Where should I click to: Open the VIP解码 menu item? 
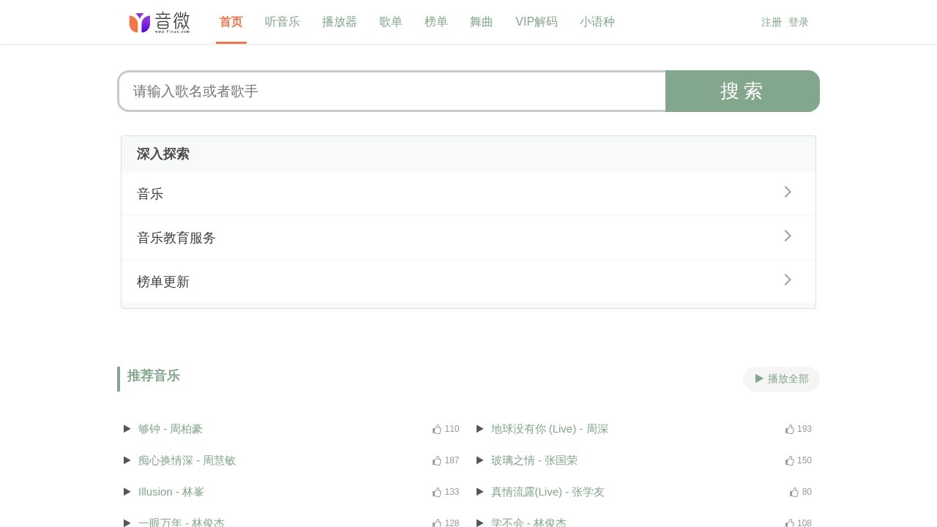[537, 22]
